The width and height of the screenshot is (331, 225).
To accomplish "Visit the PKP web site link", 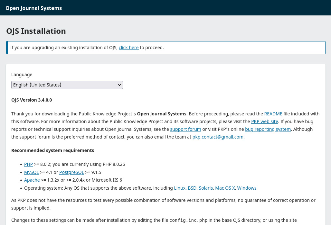I will [x=264, y=122].
